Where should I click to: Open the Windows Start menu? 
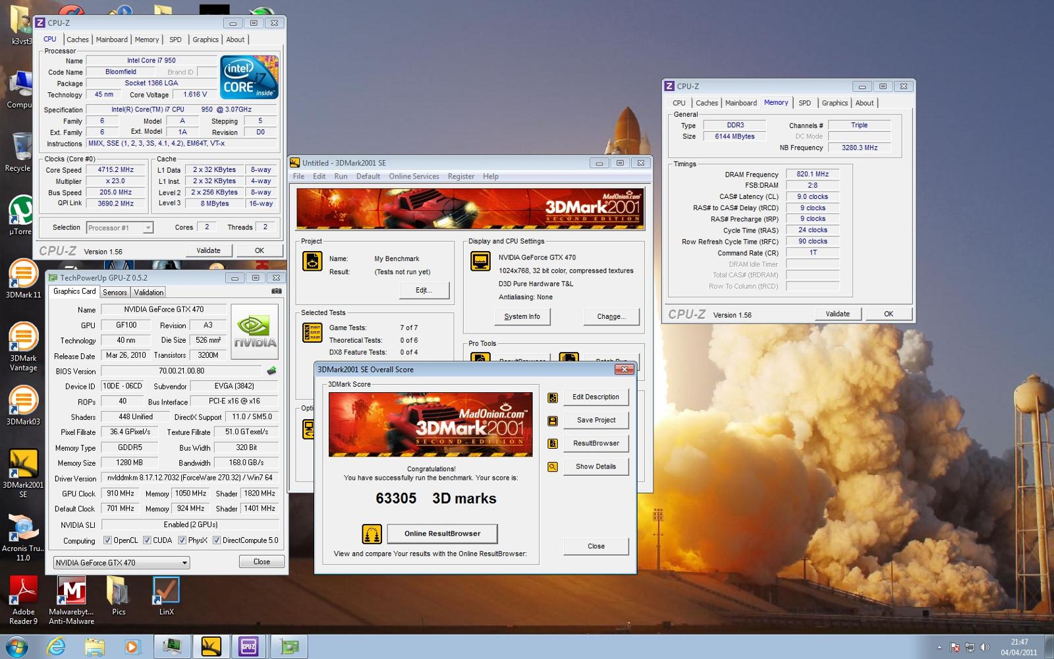(x=16, y=646)
